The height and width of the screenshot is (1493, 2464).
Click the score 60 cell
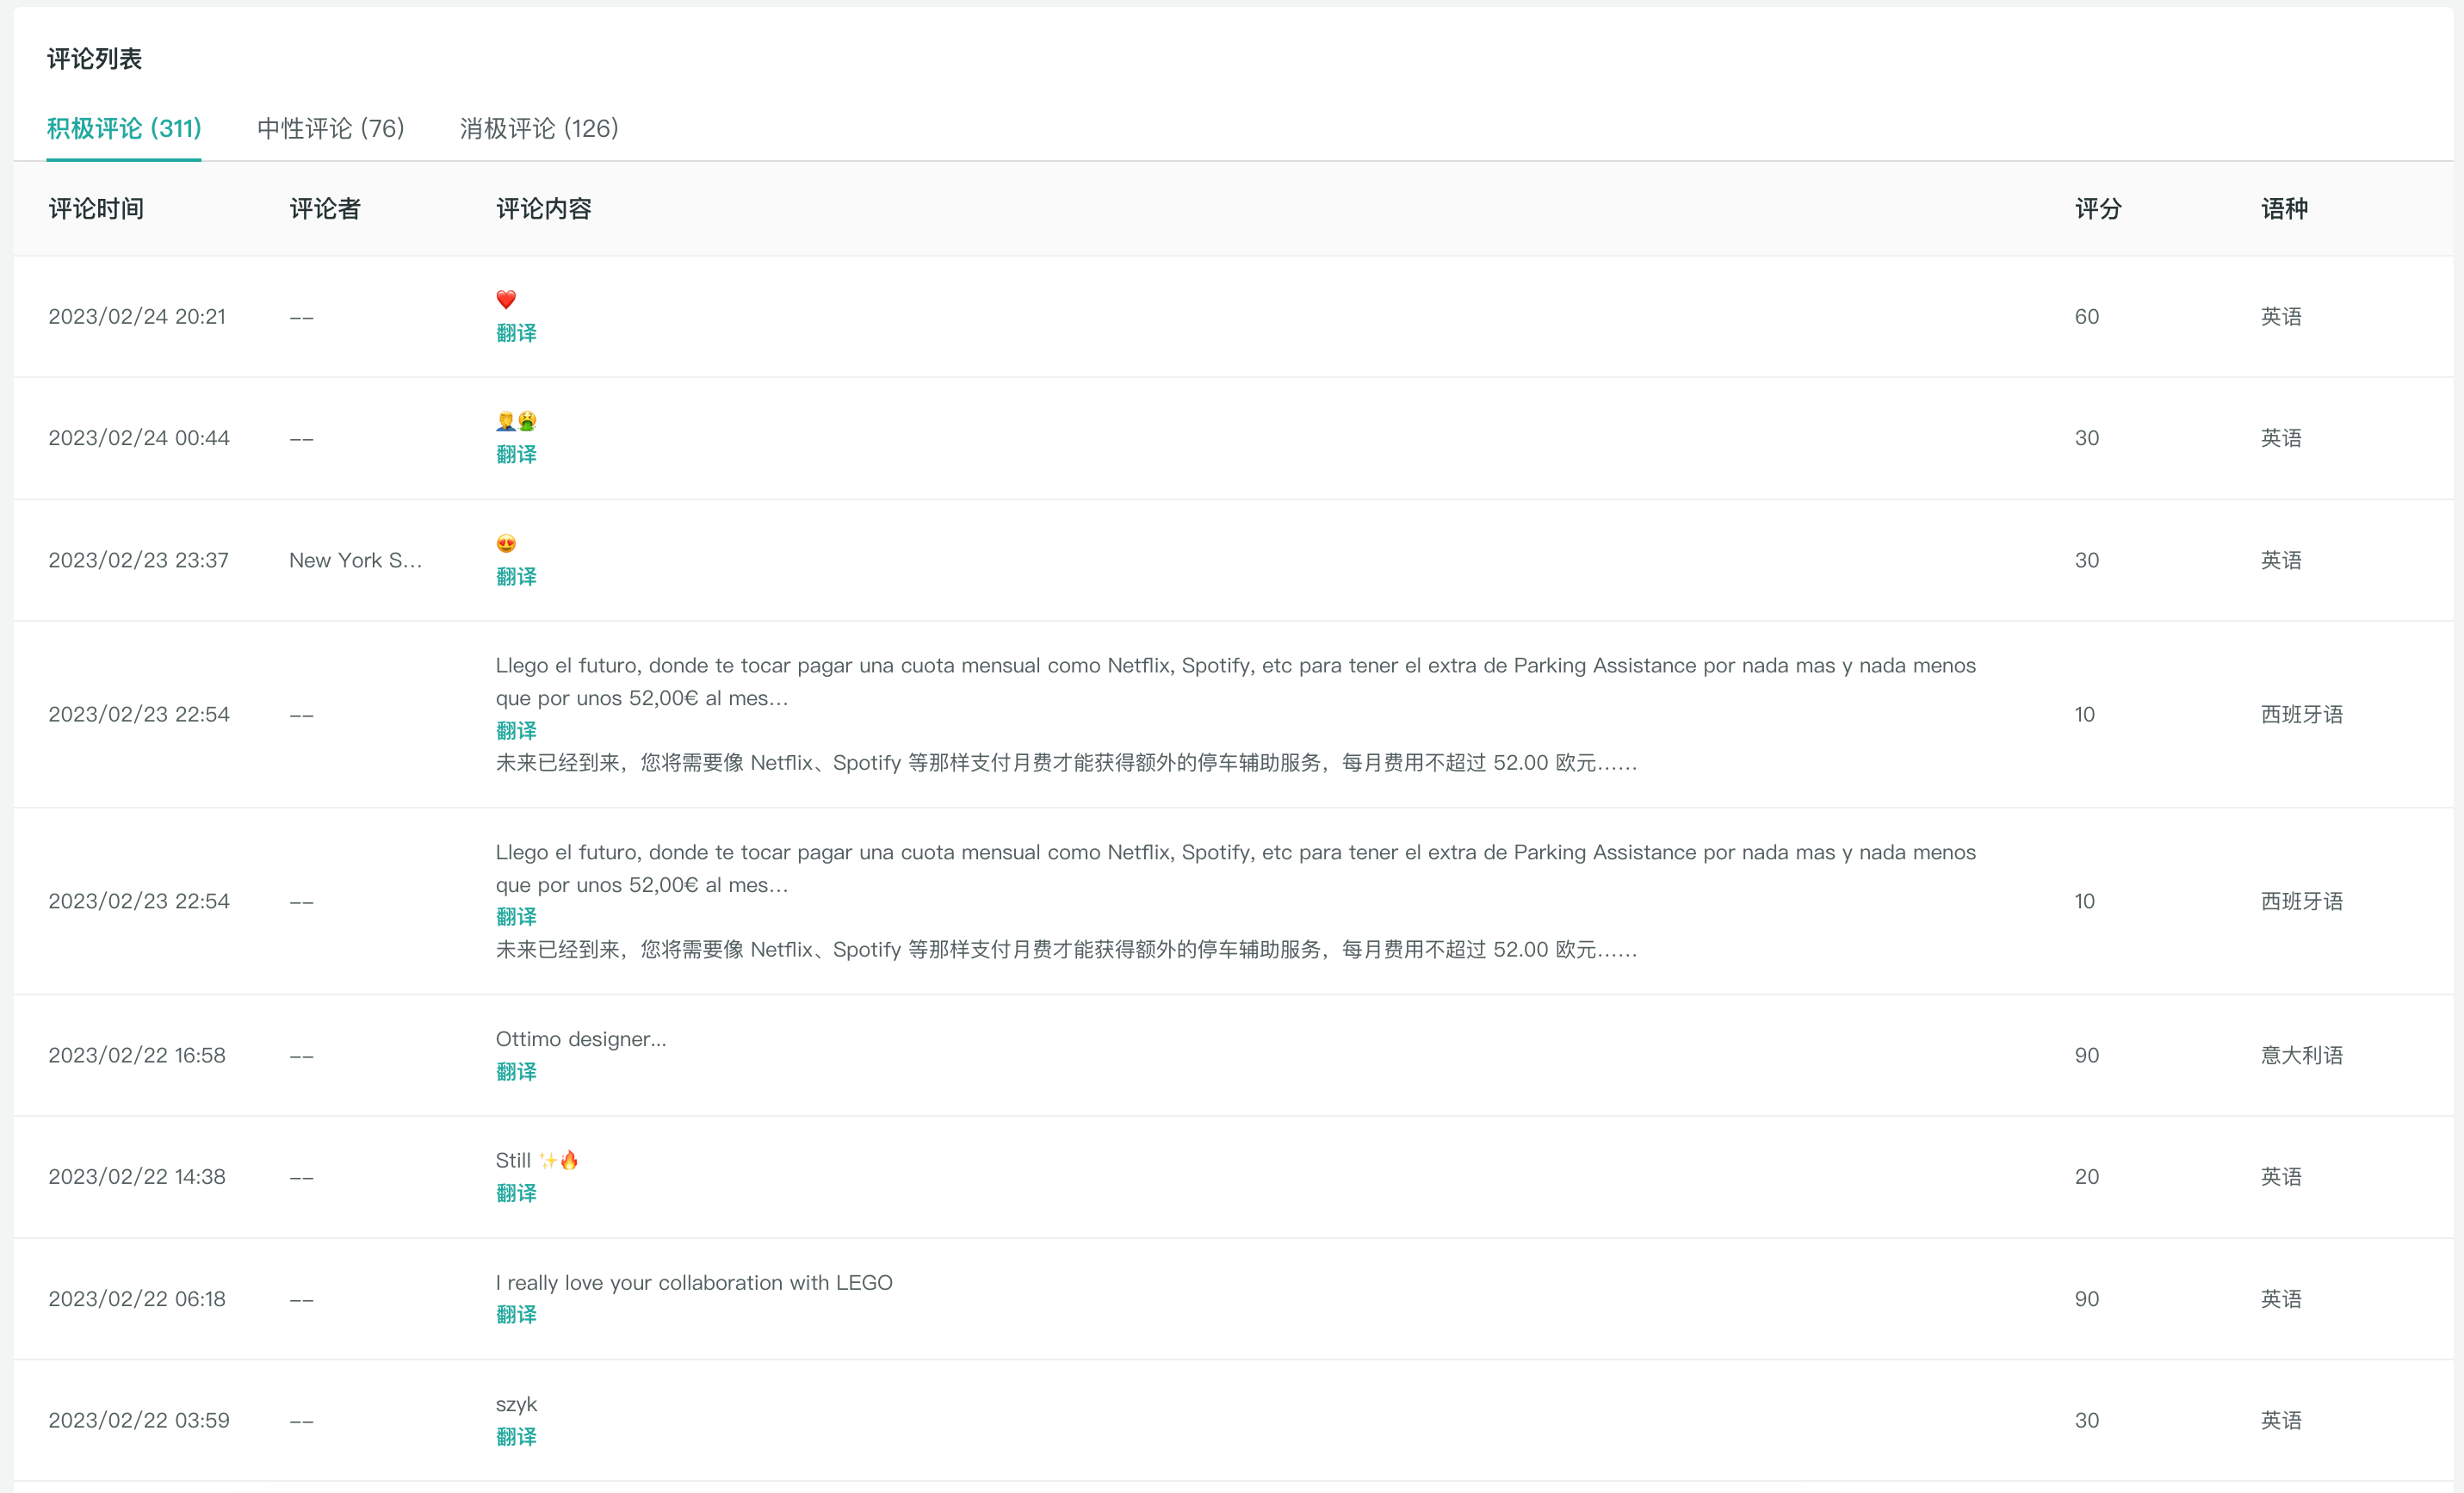(2087, 317)
